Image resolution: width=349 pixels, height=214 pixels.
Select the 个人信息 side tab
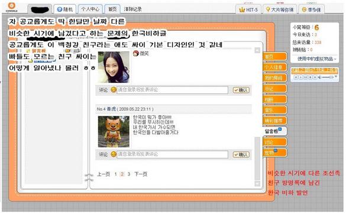pyautogui.click(x=275, y=67)
